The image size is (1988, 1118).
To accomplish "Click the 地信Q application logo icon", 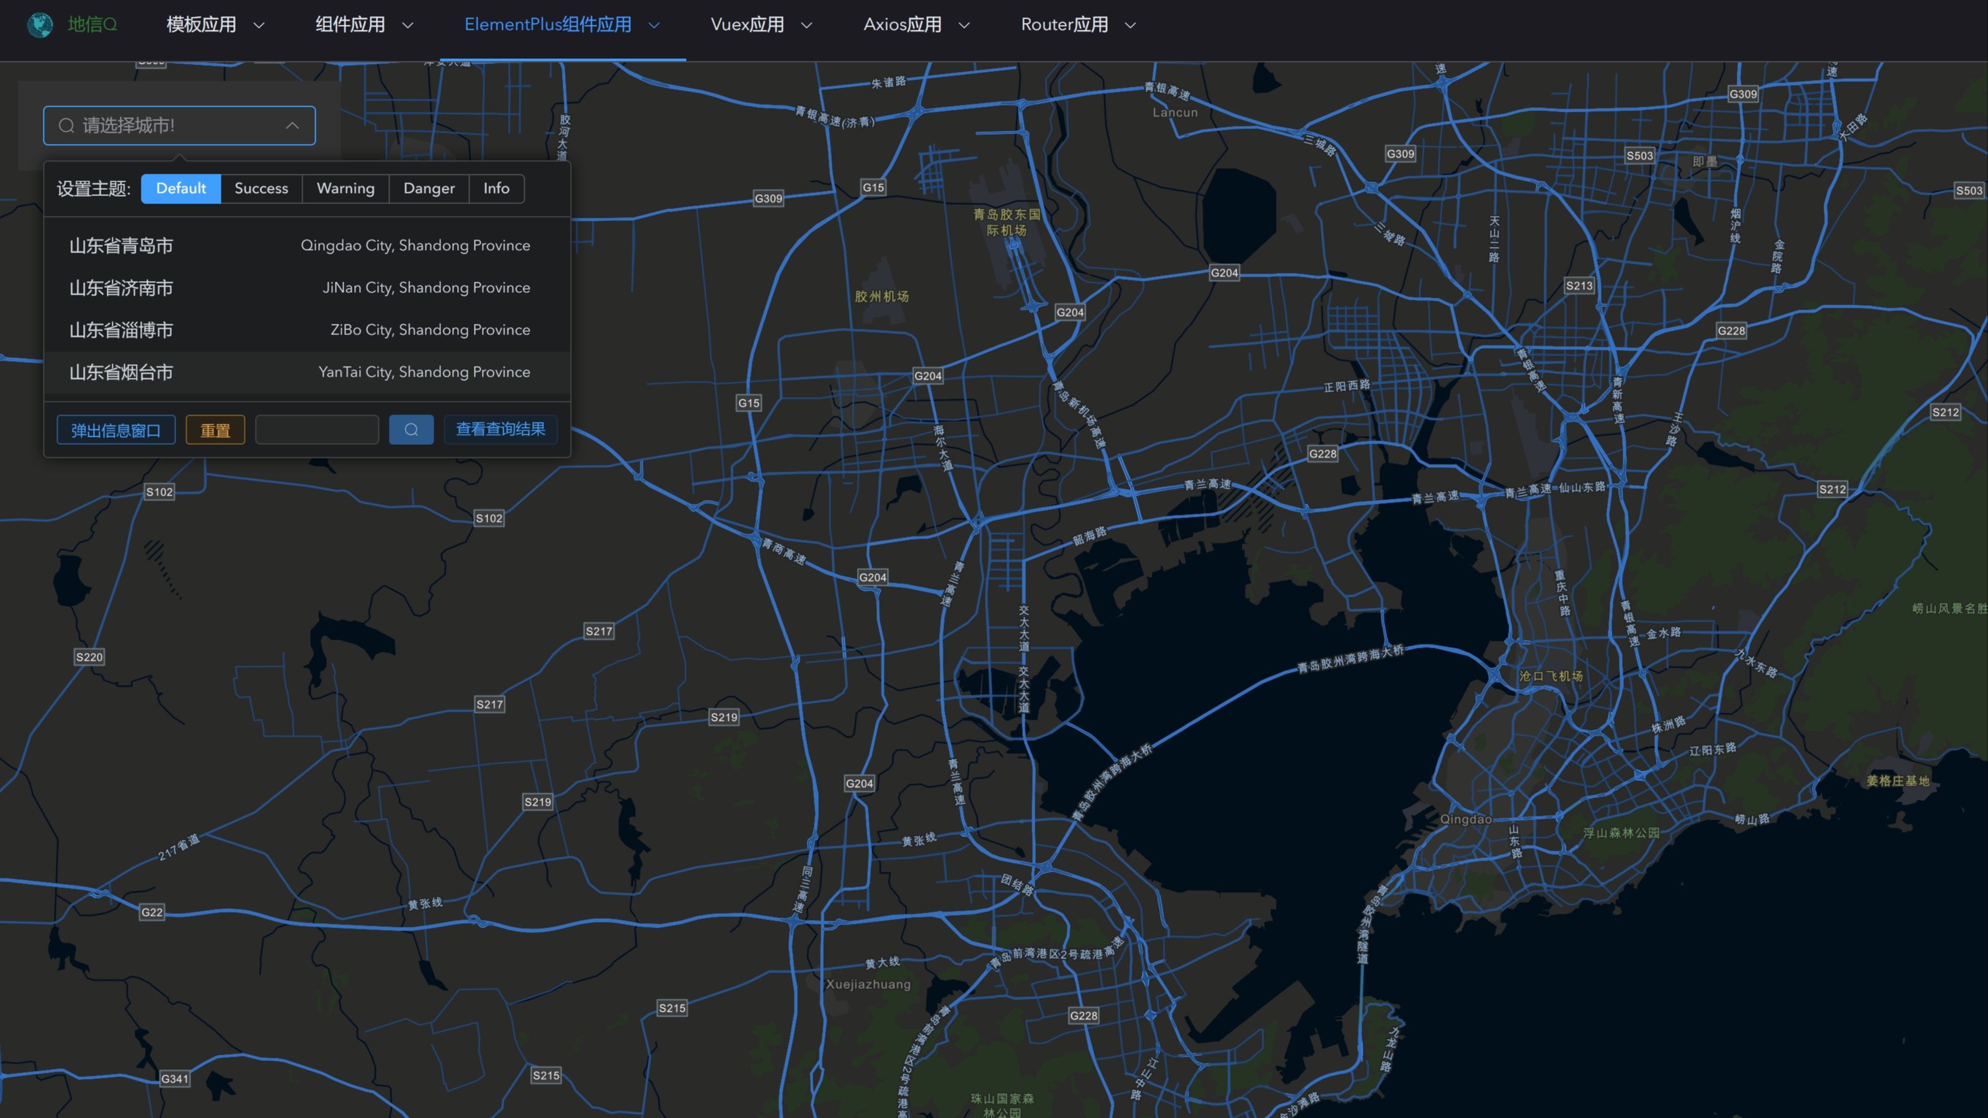I will (x=40, y=25).
